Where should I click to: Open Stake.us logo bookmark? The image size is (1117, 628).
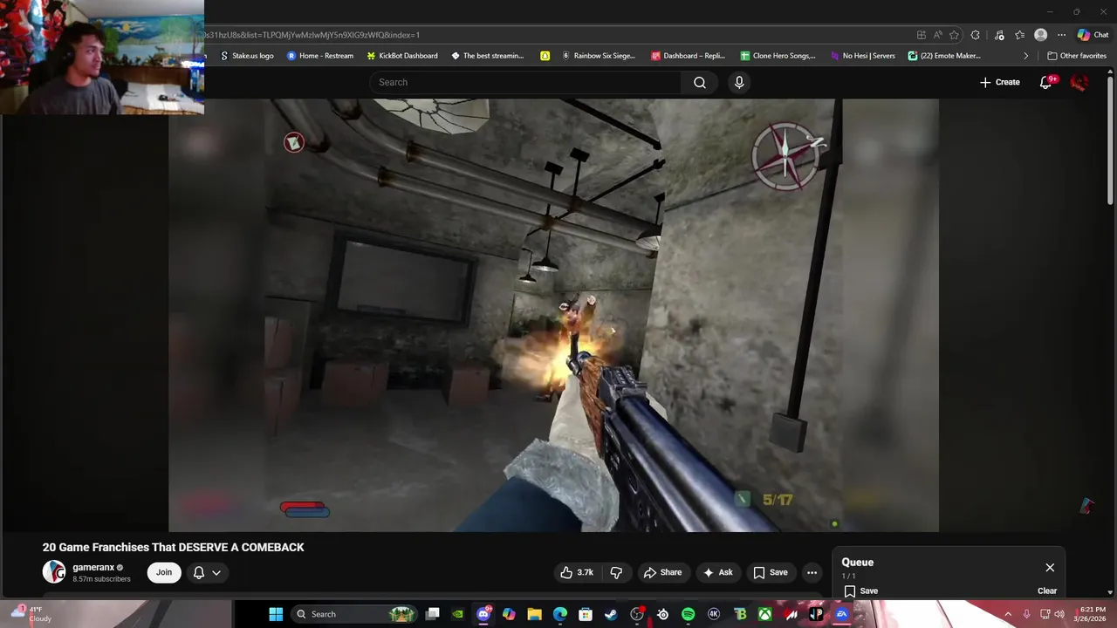pyautogui.click(x=247, y=56)
